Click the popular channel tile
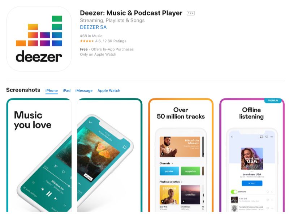 tap(169, 171)
